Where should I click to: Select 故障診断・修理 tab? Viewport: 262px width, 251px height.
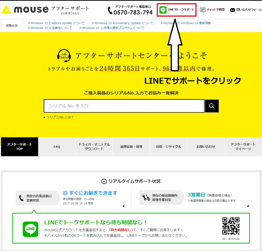tap(131, 147)
